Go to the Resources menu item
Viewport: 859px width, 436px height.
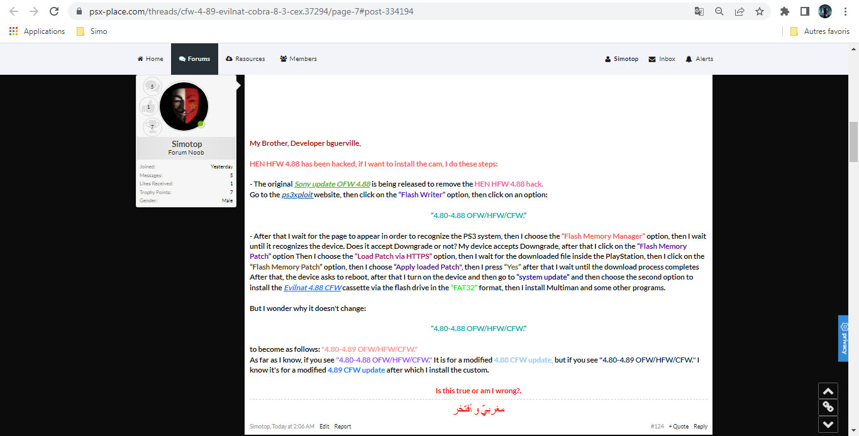click(x=245, y=59)
